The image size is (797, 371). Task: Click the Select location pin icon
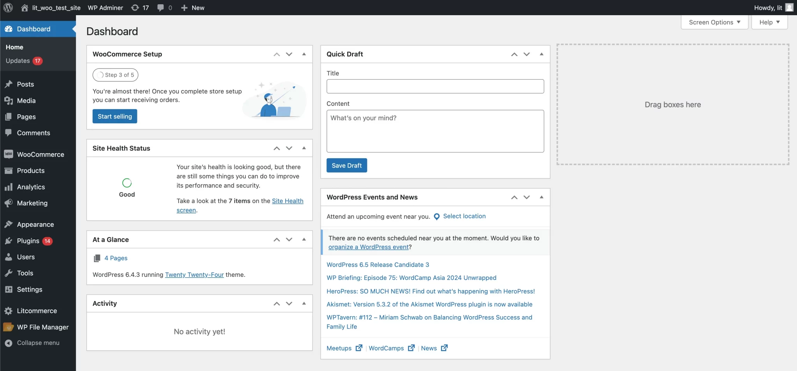pyautogui.click(x=437, y=217)
